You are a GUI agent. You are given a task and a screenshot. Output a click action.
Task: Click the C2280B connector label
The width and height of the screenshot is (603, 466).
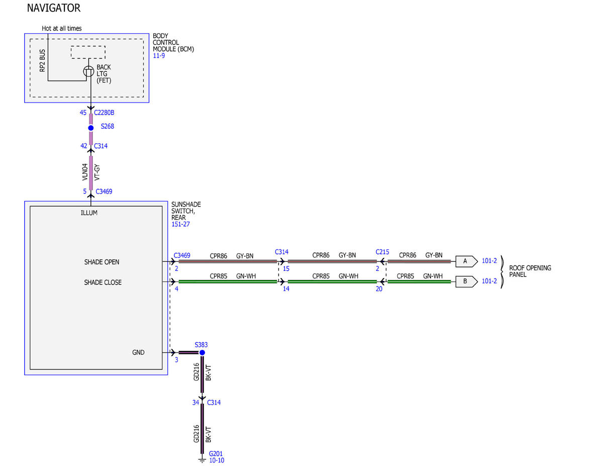click(104, 113)
